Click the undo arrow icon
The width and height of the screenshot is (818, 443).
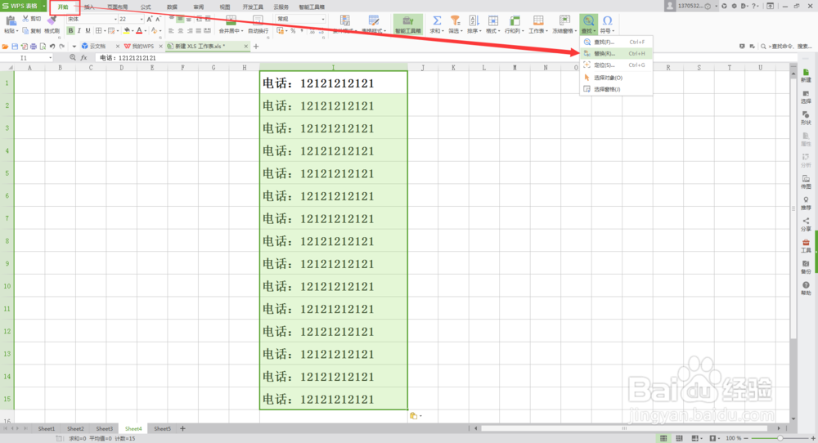pos(52,47)
